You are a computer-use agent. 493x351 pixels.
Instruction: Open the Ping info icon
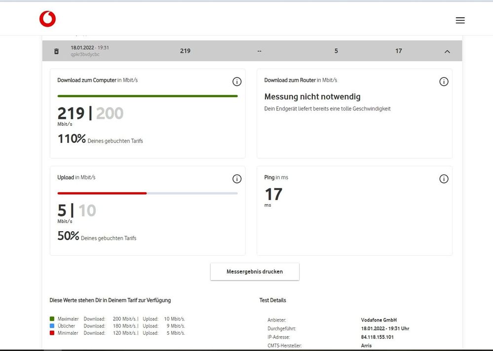tap(444, 179)
